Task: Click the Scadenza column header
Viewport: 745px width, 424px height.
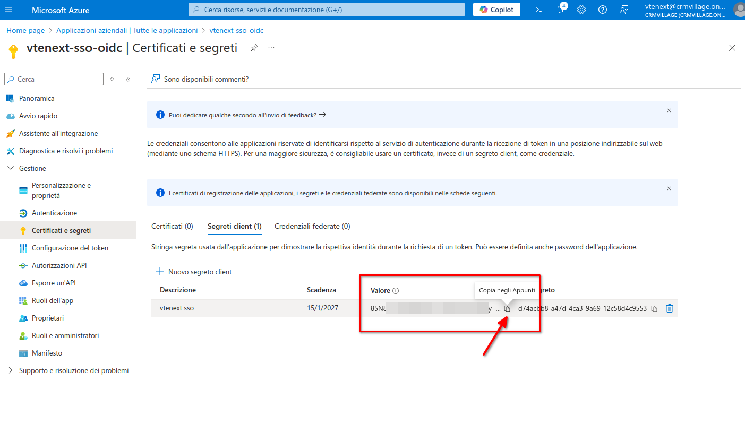Action: coord(321,290)
